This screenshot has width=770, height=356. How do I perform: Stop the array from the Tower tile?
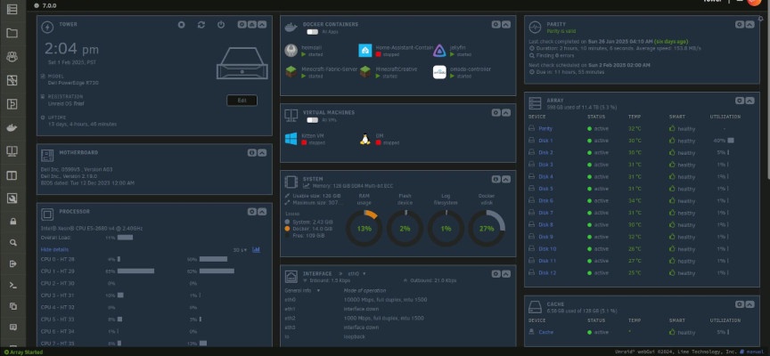181,25
